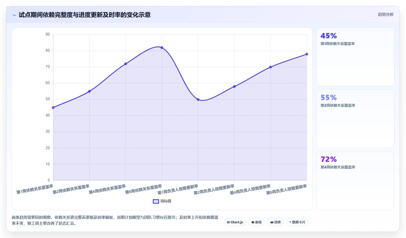Select the Chart.js tag
The height and width of the screenshot is (238, 406).
click(x=235, y=222)
